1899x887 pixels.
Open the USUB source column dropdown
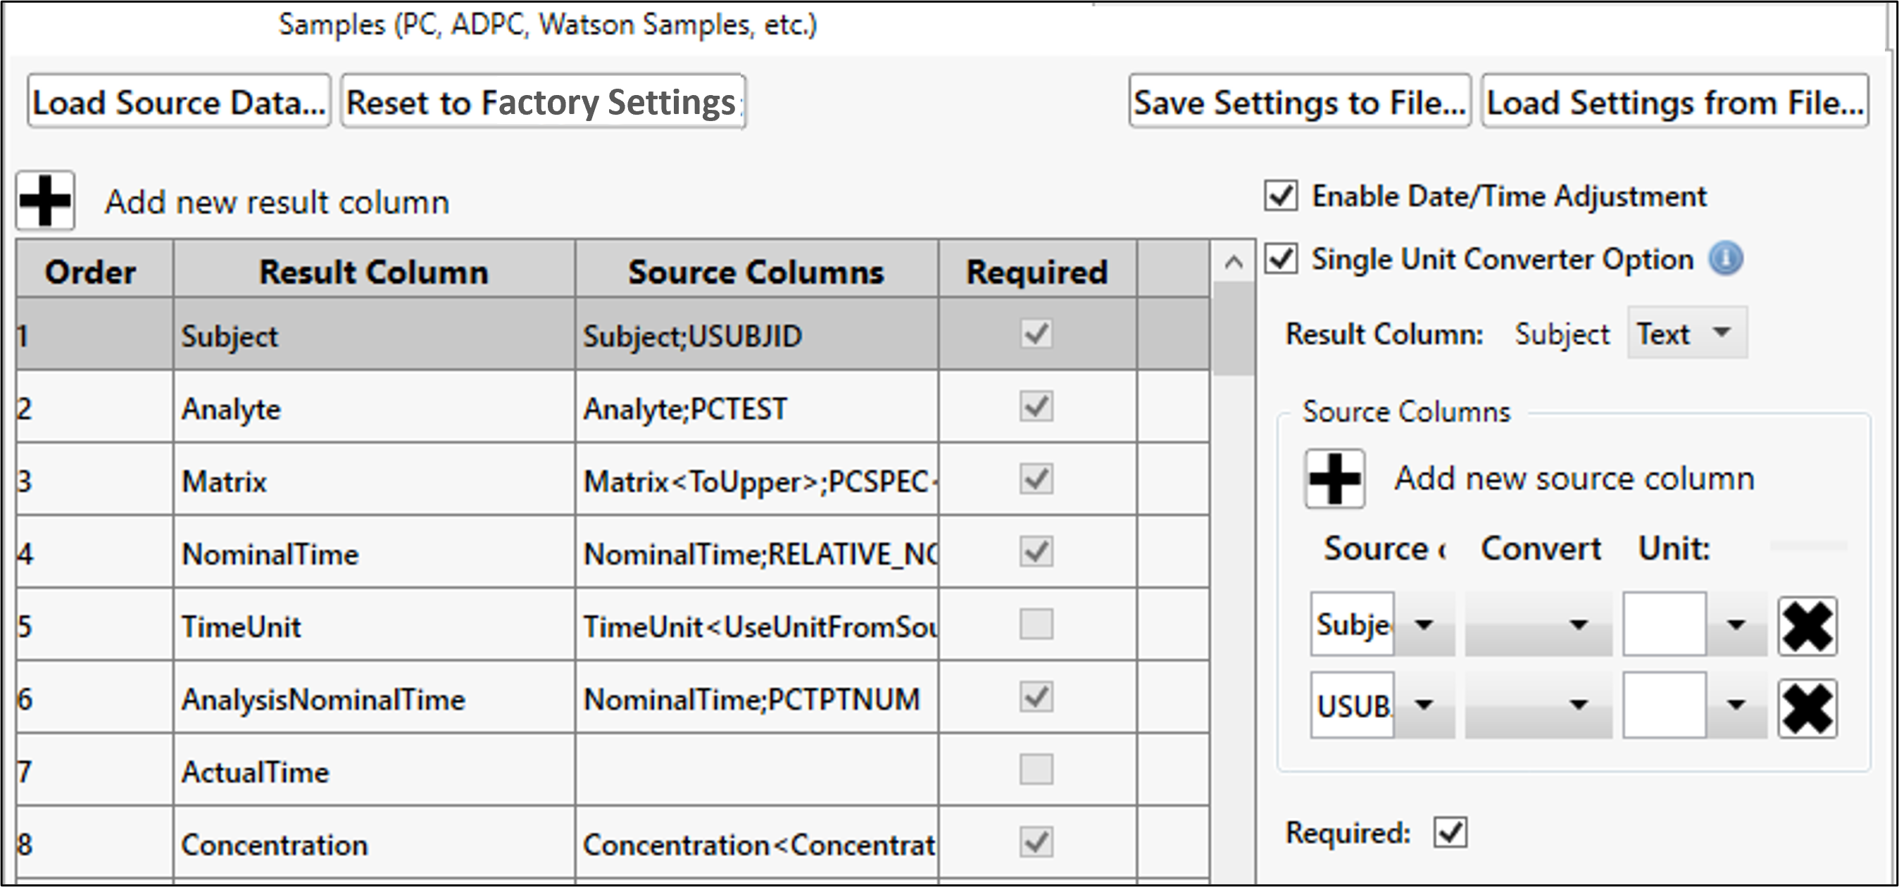pyautogui.click(x=1425, y=705)
